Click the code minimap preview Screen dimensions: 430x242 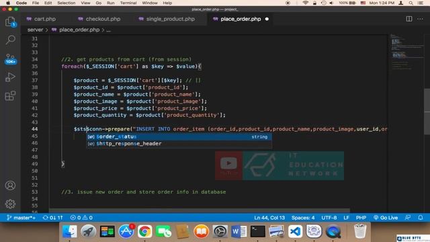[406, 52]
